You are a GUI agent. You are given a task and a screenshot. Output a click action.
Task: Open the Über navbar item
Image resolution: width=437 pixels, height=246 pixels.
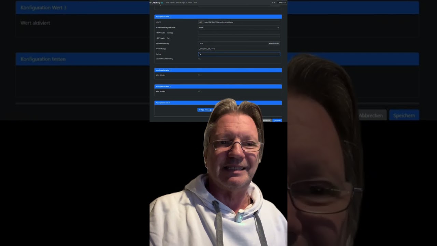pos(195,2)
